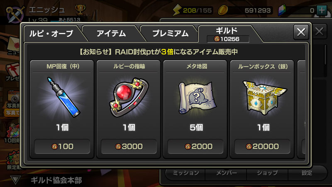Open the ミッション button in bottom bar
The image size is (332, 187).
tap(186, 173)
